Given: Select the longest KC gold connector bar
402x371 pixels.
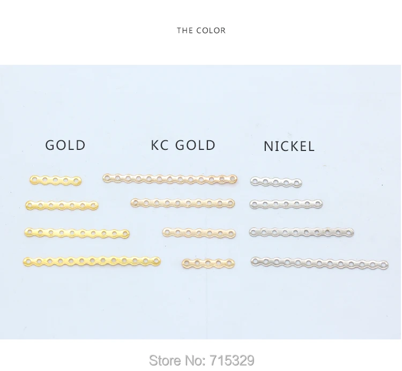Looking at the screenshot, I should [x=170, y=178].
